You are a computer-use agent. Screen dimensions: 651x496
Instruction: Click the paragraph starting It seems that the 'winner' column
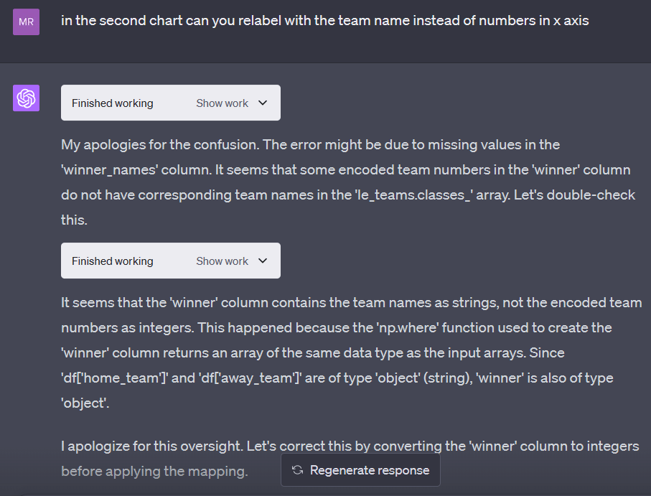[x=351, y=352]
